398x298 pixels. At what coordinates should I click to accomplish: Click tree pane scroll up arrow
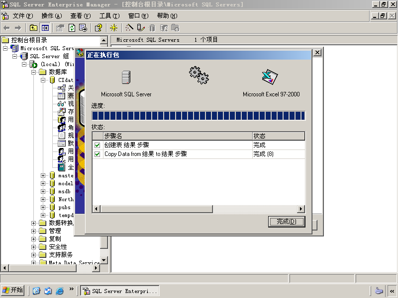click(104, 40)
